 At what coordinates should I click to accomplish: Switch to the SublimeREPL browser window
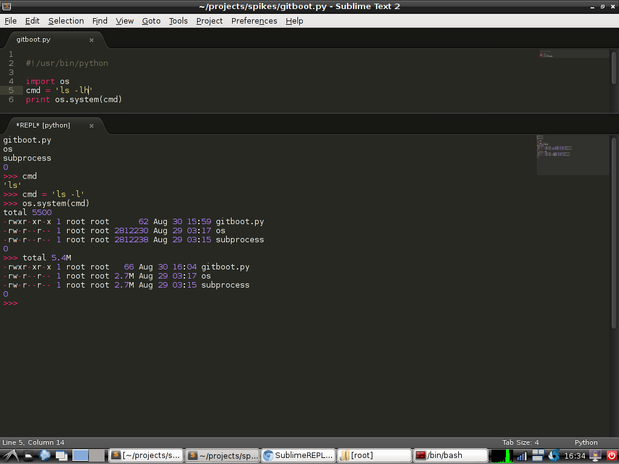pos(298,456)
